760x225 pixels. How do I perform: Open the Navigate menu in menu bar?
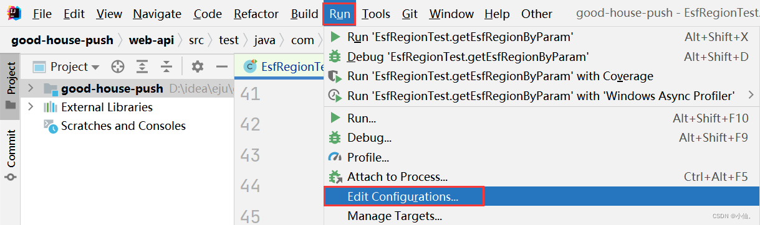[x=157, y=14]
